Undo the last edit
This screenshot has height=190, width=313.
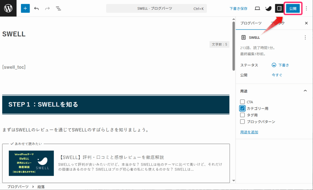coord(36,8)
